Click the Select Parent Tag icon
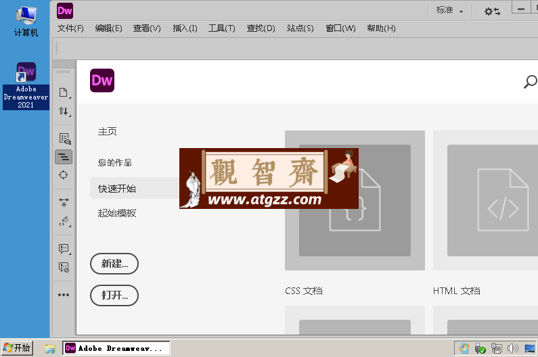This screenshot has height=357, width=538. [64, 221]
